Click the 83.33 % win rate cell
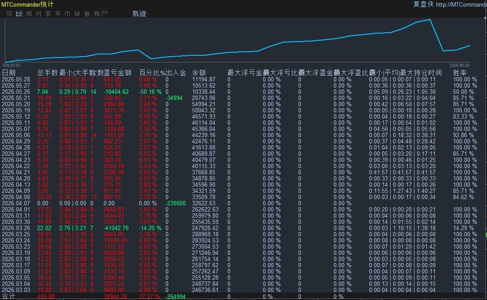487x300 pixels. coord(464,116)
